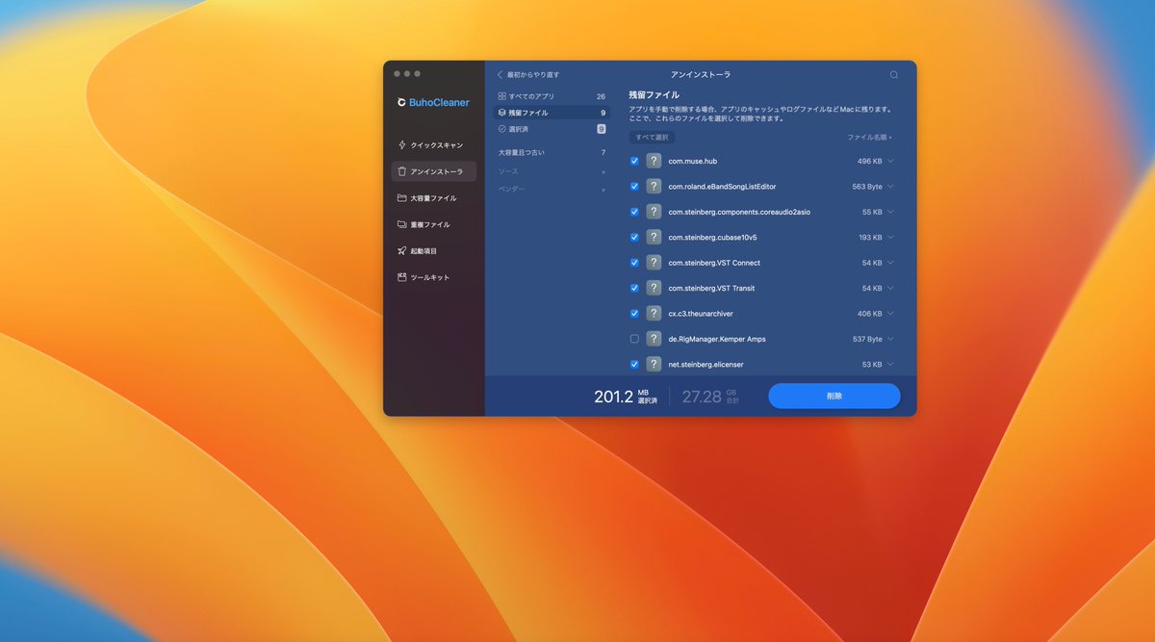Click the Kemper Amps question-mark icon

click(x=654, y=339)
